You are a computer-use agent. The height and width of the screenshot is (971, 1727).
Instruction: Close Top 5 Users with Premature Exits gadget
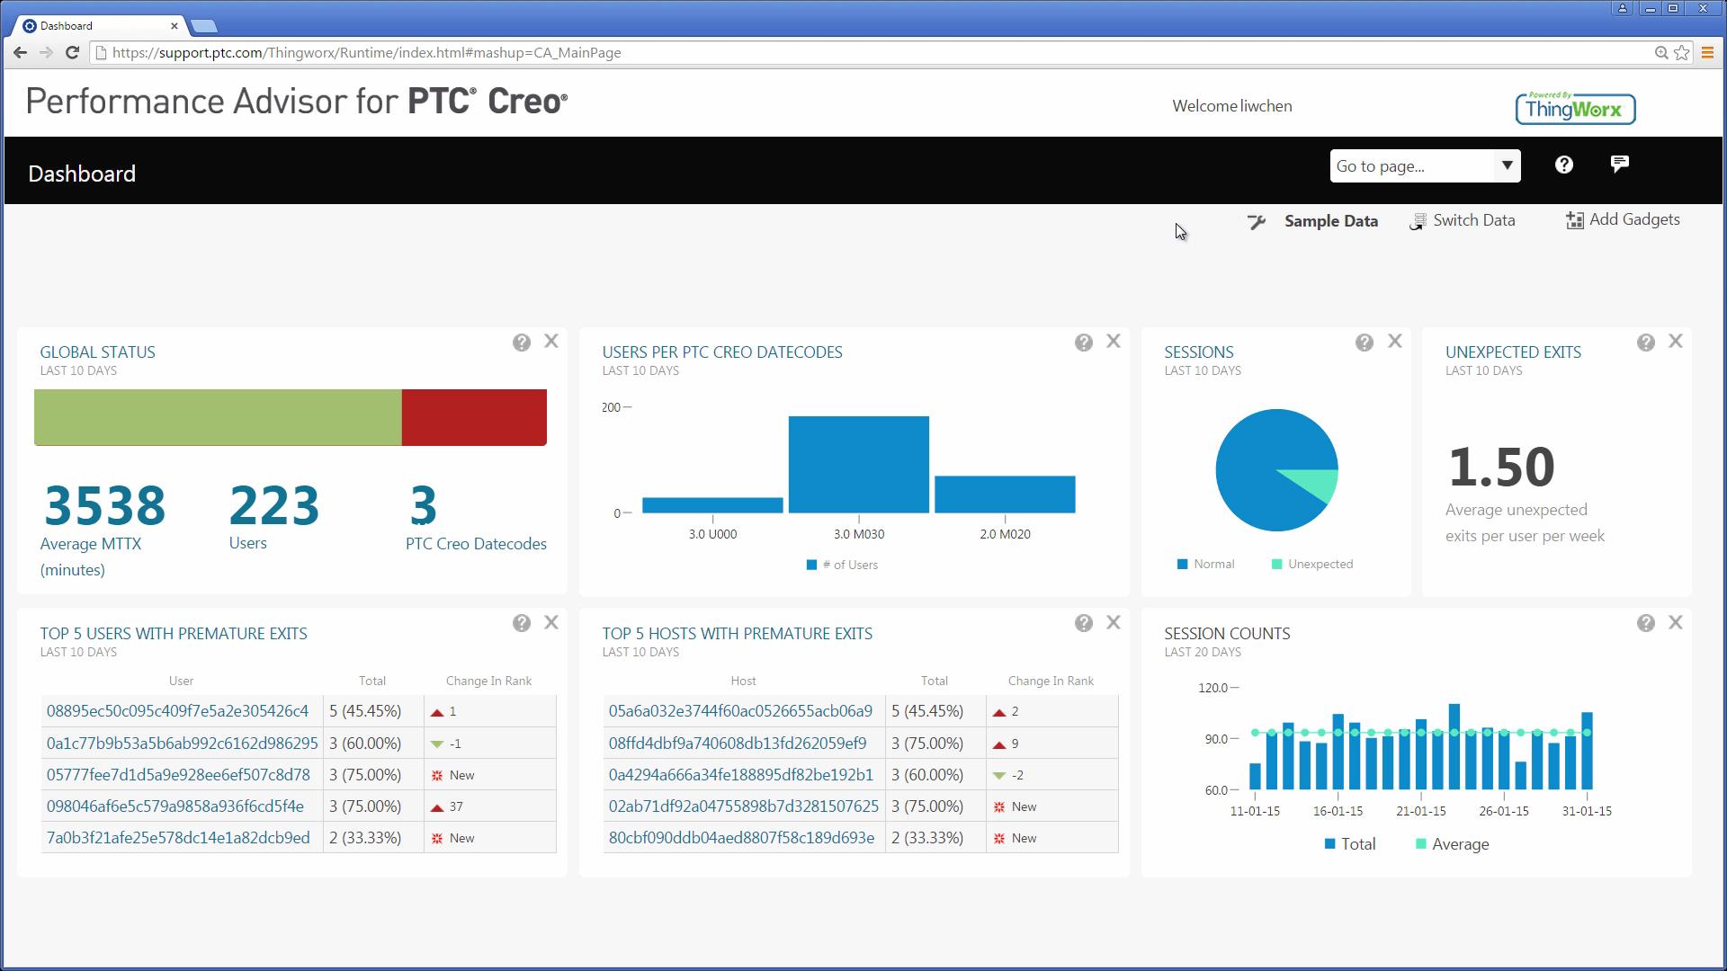click(551, 622)
